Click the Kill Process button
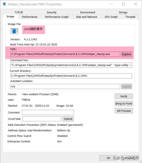 [x=124, y=111]
